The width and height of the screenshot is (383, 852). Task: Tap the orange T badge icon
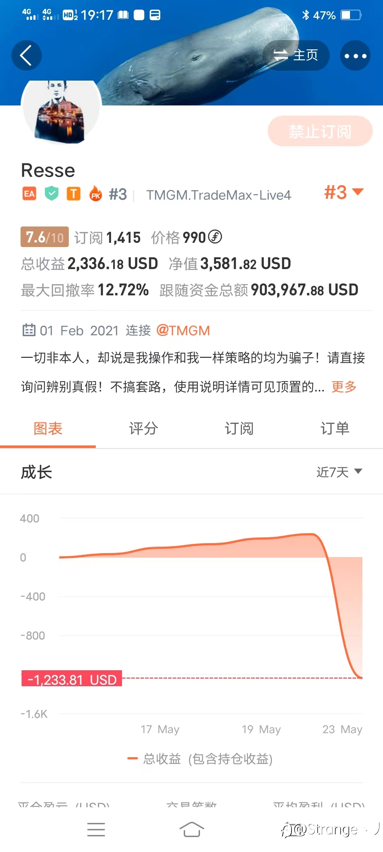pos(74,194)
